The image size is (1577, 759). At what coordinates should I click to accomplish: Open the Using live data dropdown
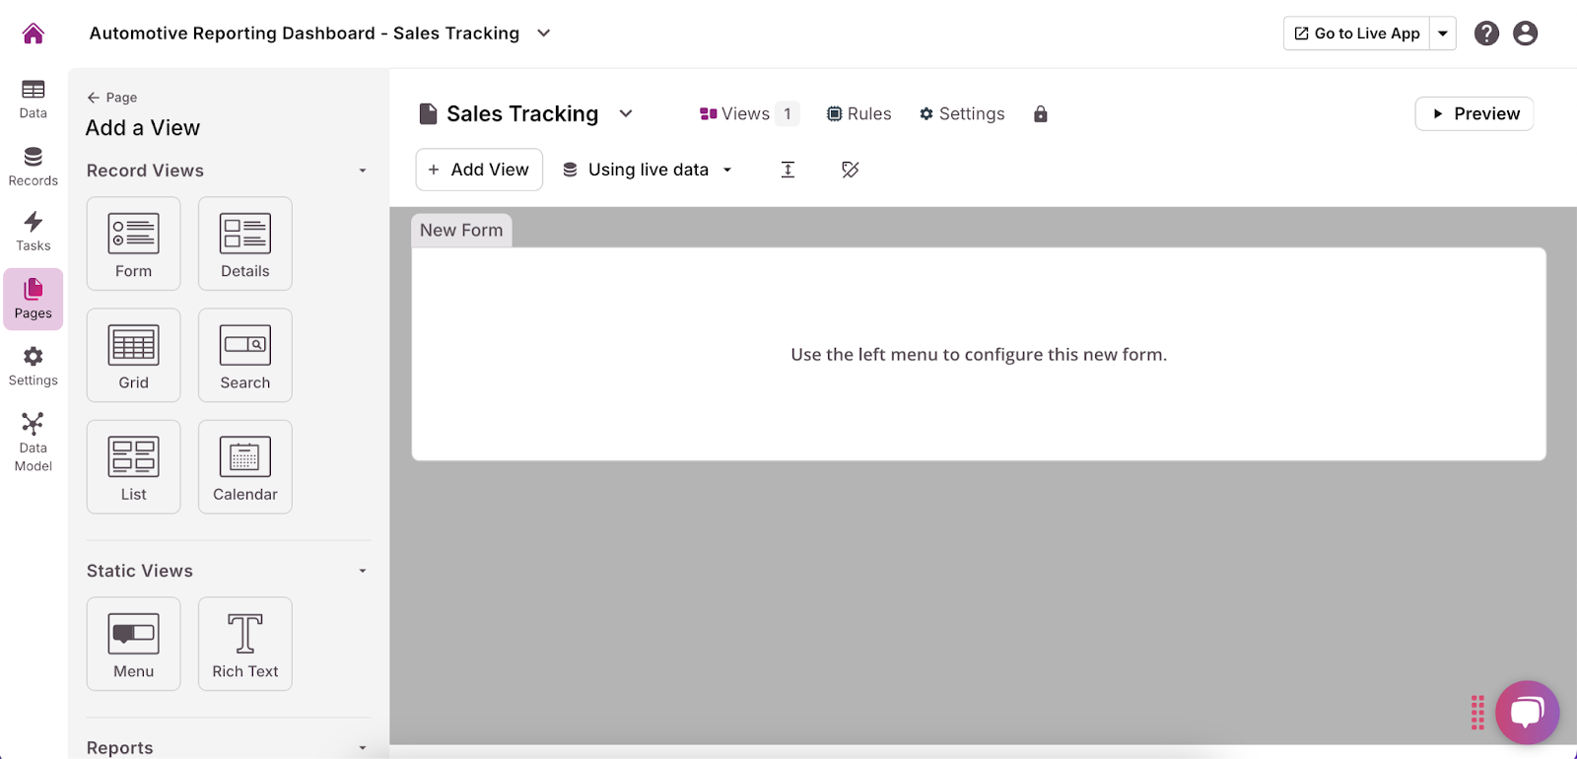648,170
